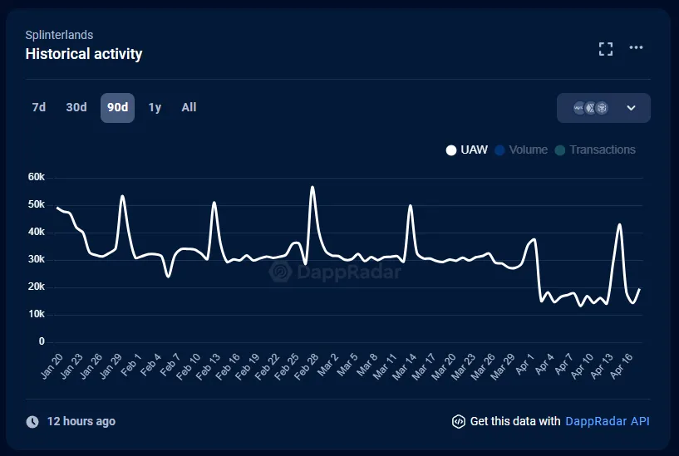Expand the chain selector dropdown chevron
679x456 pixels.
[x=631, y=108]
